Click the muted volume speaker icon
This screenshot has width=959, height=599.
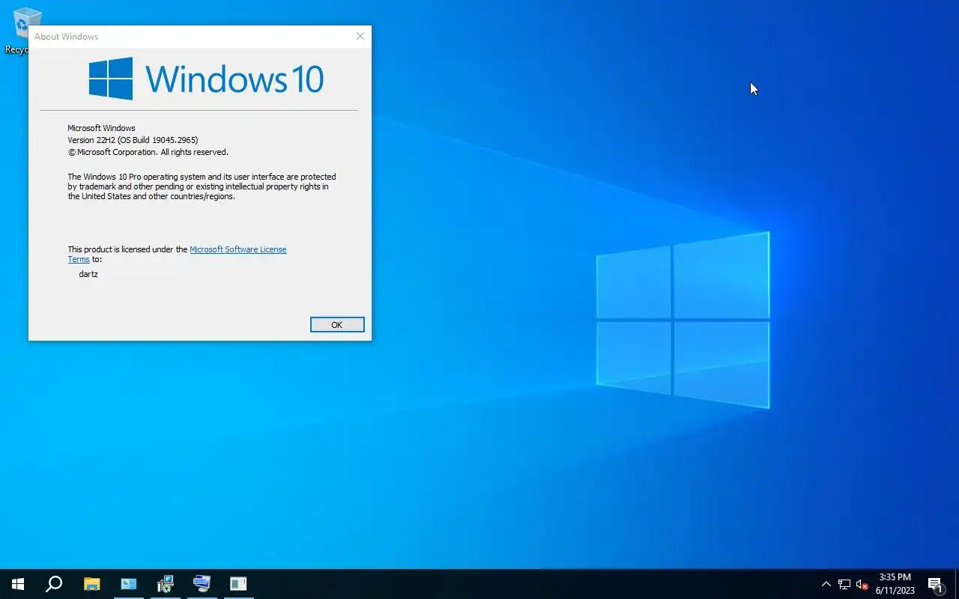pos(862,584)
